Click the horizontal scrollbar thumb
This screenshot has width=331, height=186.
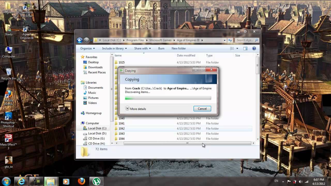click(x=187, y=143)
